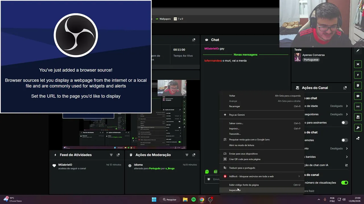Screen dimensions: 364x204
Task: Open Feed de Atividades filter options
Action: (111, 155)
